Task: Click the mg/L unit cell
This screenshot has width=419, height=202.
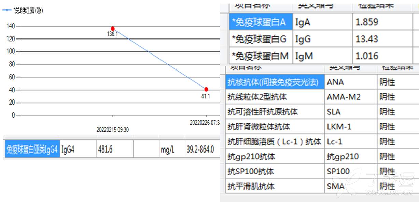Action: pos(168,150)
